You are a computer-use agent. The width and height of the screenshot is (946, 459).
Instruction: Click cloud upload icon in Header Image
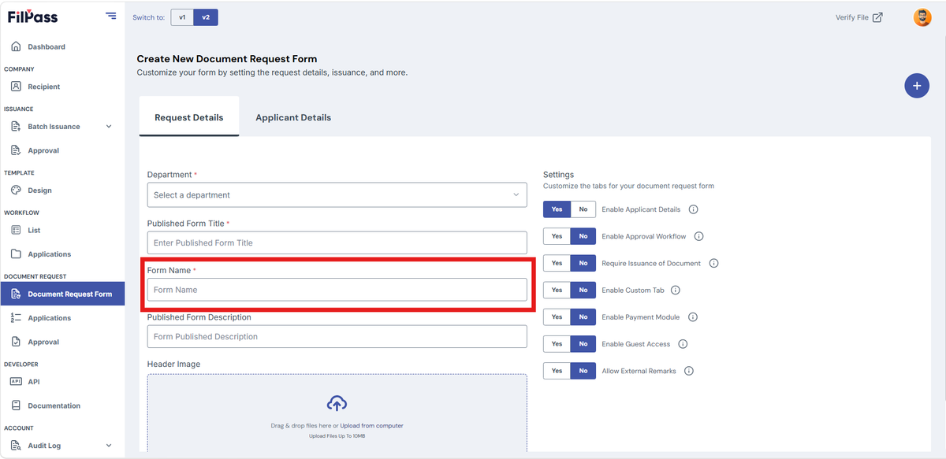coord(337,403)
